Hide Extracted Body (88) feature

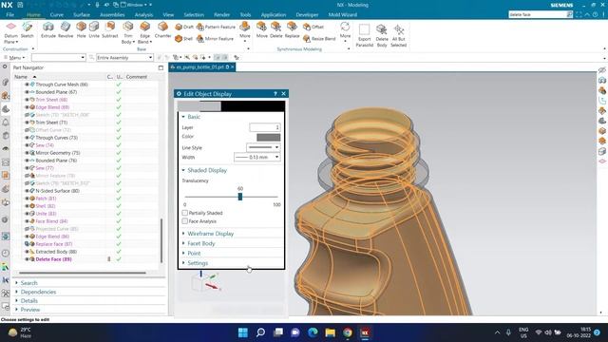tap(27, 252)
